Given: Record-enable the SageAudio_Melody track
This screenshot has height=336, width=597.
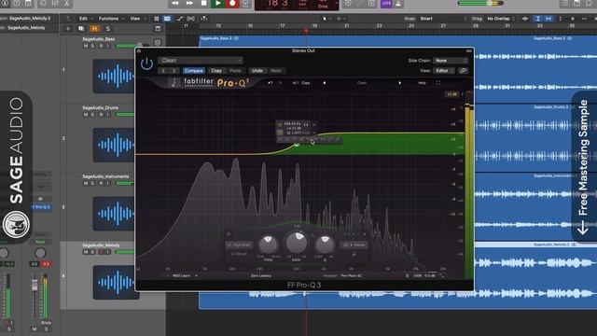Looking at the screenshot, I should click(x=102, y=252).
